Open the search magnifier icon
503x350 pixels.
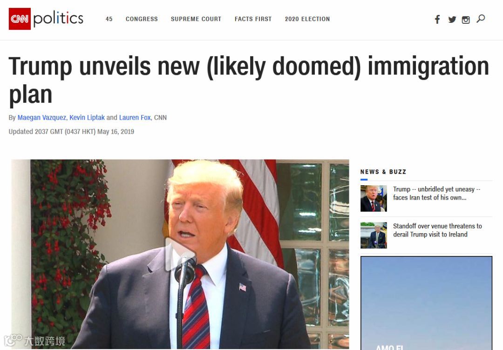tap(481, 19)
